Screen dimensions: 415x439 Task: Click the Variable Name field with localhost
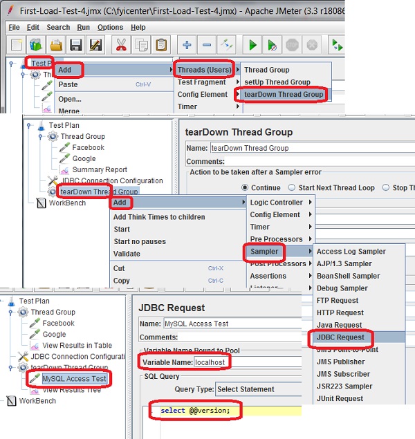click(248, 362)
